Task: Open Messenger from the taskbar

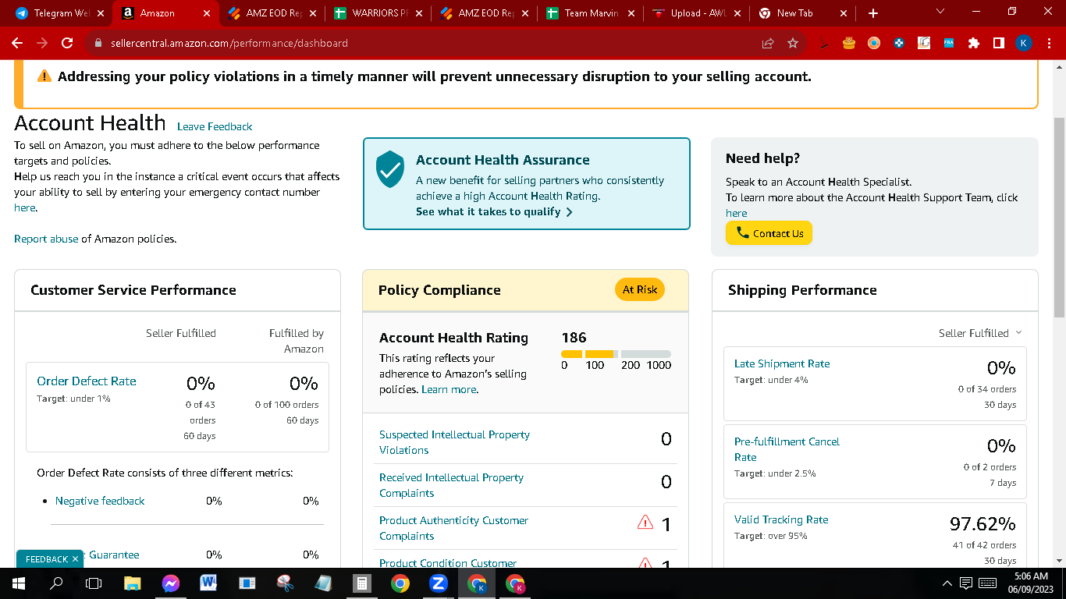Action: pyautogui.click(x=170, y=583)
